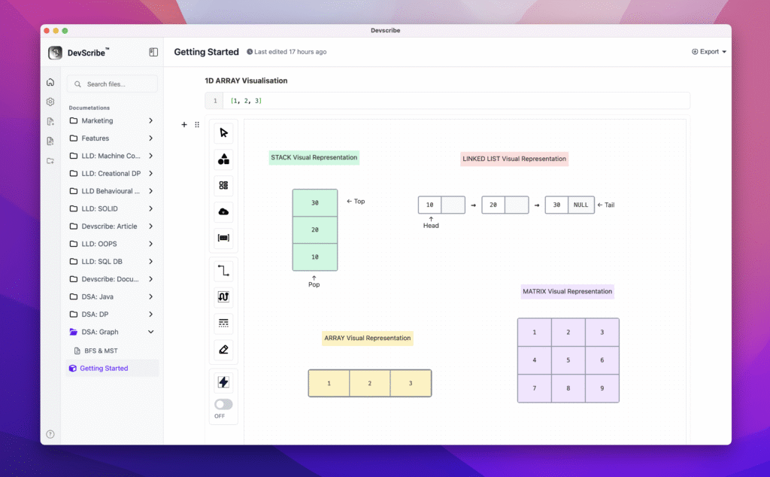Select the array brackets tool
The width and height of the screenshot is (770, 477).
click(x=223, y=238)
